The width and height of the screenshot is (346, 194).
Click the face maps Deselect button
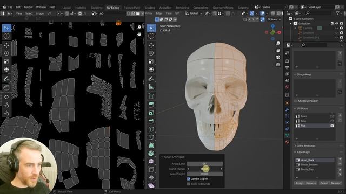336,183
